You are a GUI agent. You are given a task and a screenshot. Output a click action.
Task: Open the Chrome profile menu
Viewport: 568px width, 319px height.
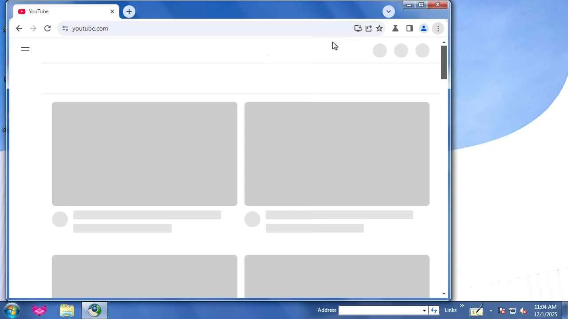pyautogui.click(x=424, y=28)
